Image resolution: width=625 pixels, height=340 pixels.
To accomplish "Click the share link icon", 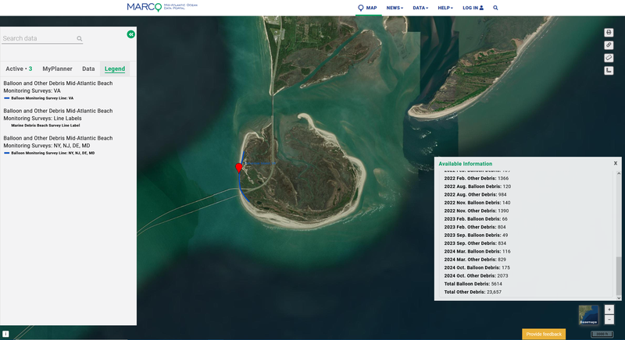I will 609,45.
